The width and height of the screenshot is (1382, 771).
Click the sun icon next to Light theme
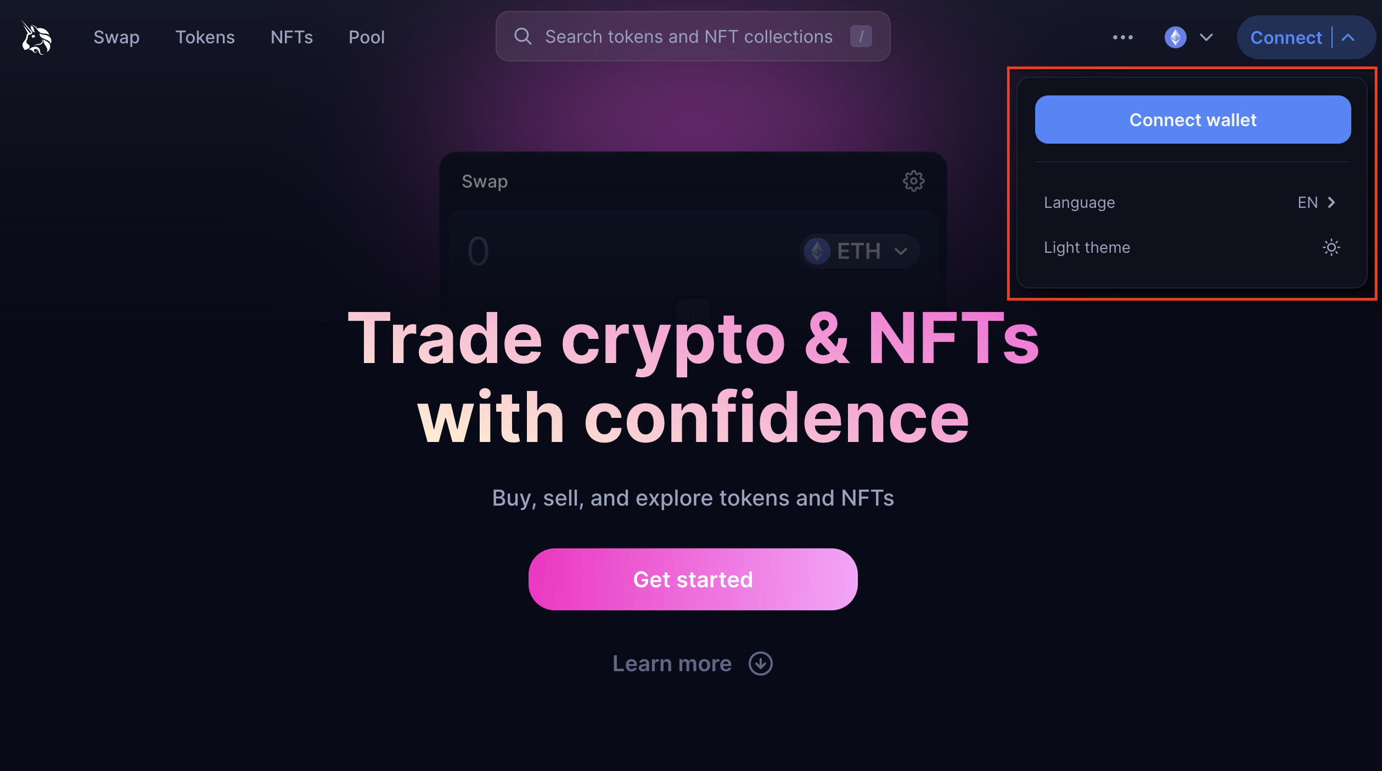(x=1332, y=247)
